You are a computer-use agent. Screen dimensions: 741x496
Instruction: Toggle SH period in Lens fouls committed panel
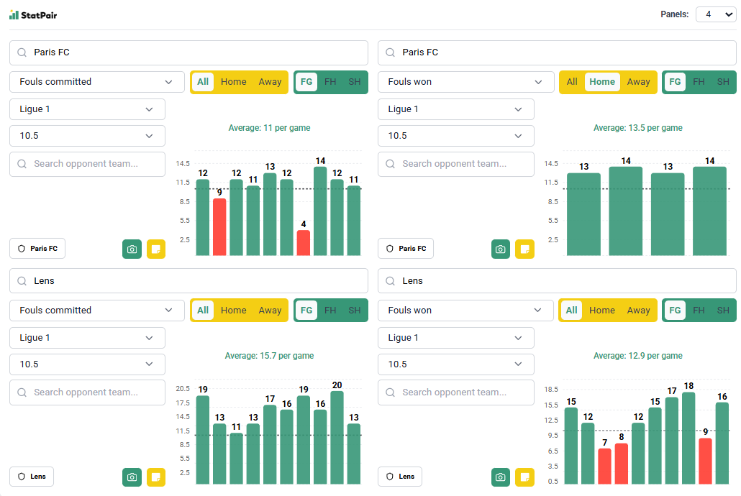point(354,311)
